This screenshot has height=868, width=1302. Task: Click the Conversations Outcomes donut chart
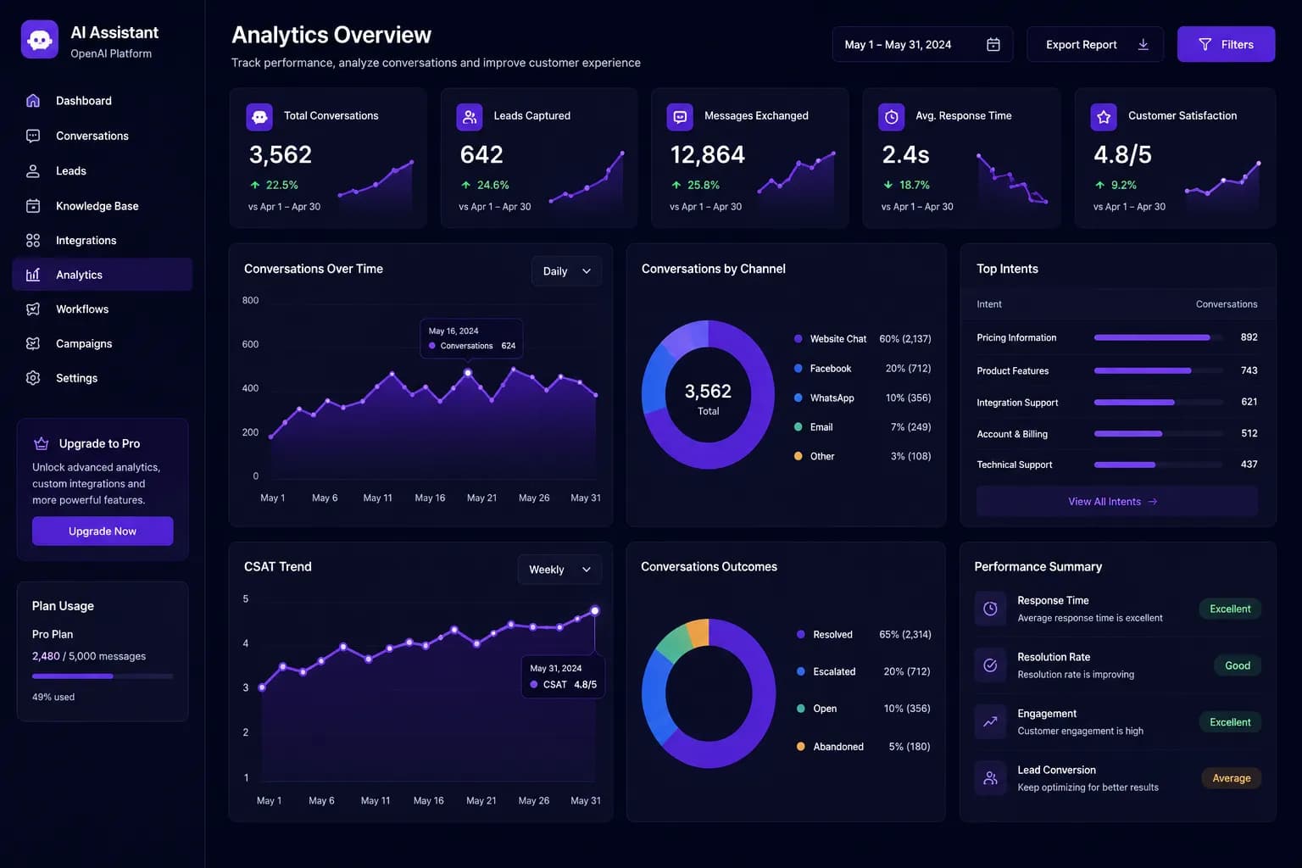coord(708,693)
